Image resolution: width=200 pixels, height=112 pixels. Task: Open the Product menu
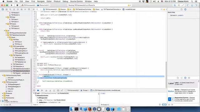(x=57, y=1)
